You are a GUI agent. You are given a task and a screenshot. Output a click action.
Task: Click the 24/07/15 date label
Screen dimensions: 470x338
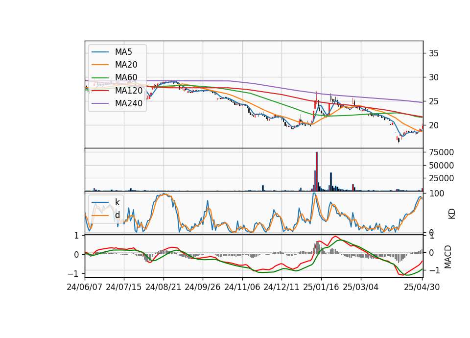[124, 287]
